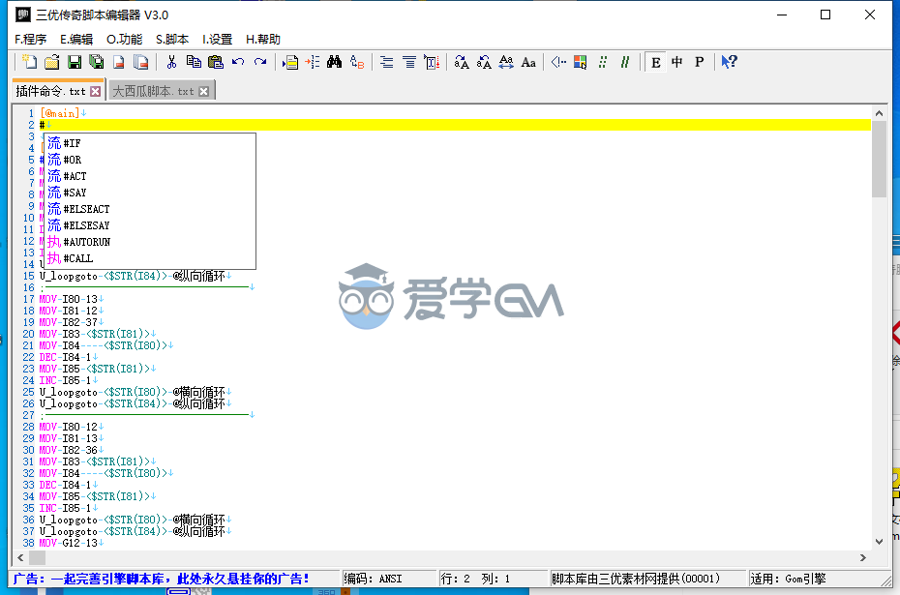This screenshot has width=900, height=595.
Task: Choose #OR from the autocomplete list
Action: coord(150,160)
